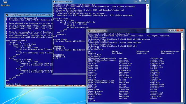This screenshot has height=104, width=186.
Task: Click the 'dirbox.exe' file name
Action: [93, 89]
